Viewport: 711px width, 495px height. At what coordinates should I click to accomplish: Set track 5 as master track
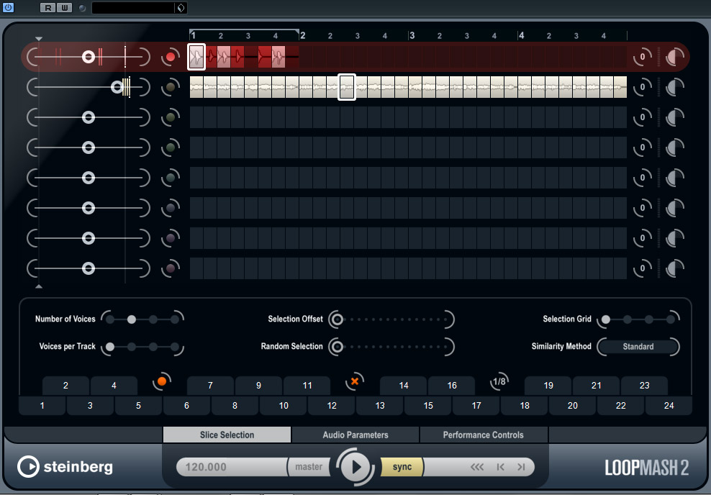click(x=171, y=178)
